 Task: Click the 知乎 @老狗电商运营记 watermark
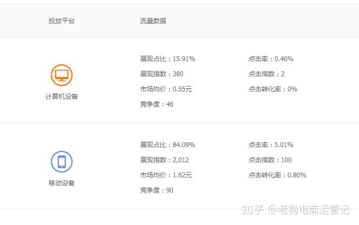click(x=295, y=209)
